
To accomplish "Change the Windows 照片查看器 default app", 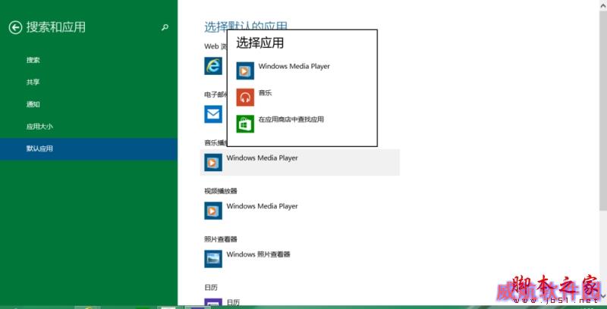I will click(x=258, y=254).
